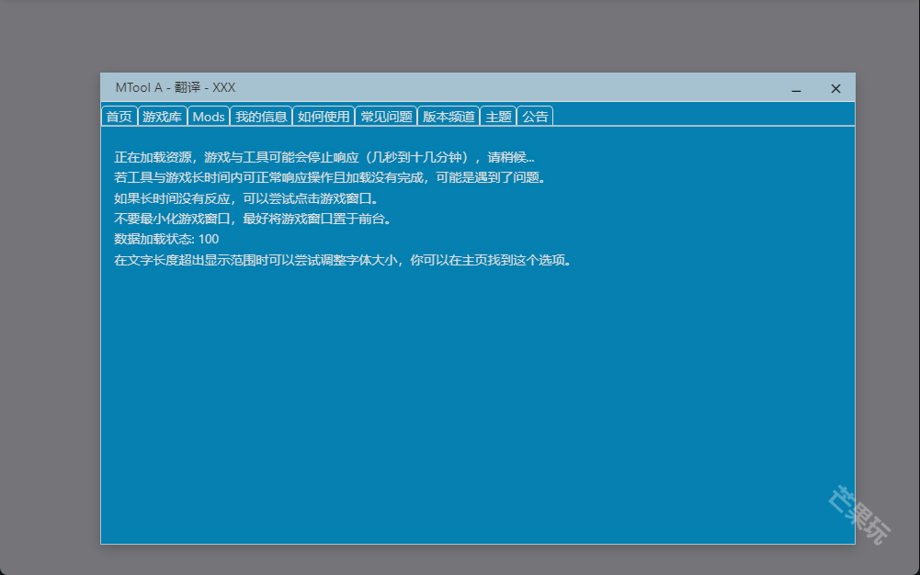920x575 pixels.
Task: Click the 数据加载状态: 100 status line
Action: (164, 238)
